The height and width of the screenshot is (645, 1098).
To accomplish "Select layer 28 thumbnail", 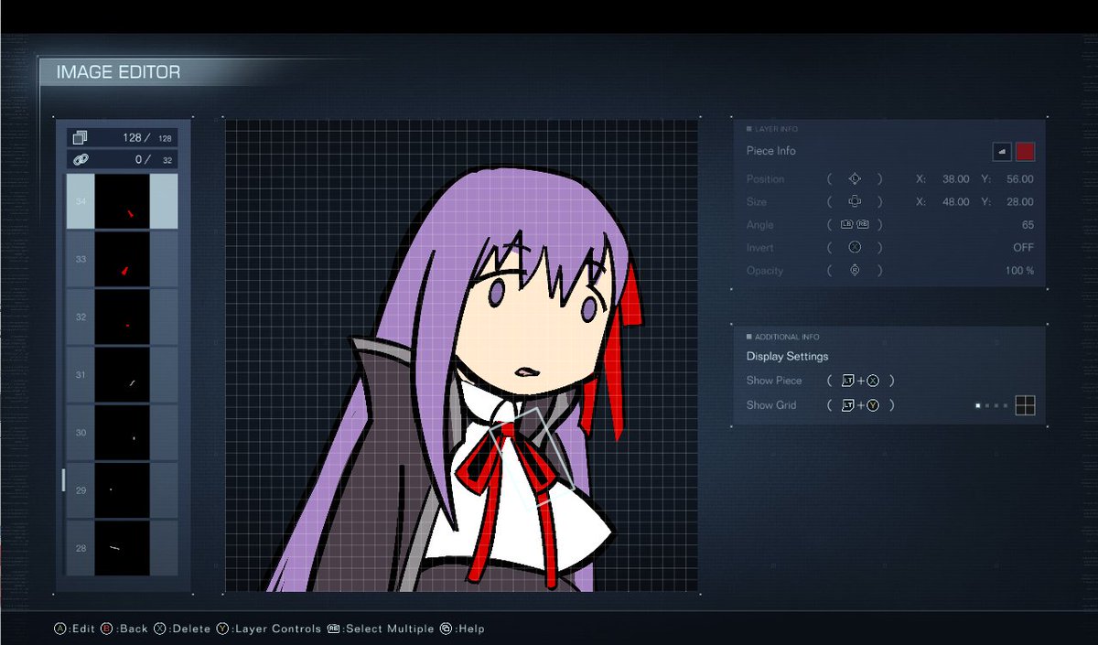I will coord(122,547).
